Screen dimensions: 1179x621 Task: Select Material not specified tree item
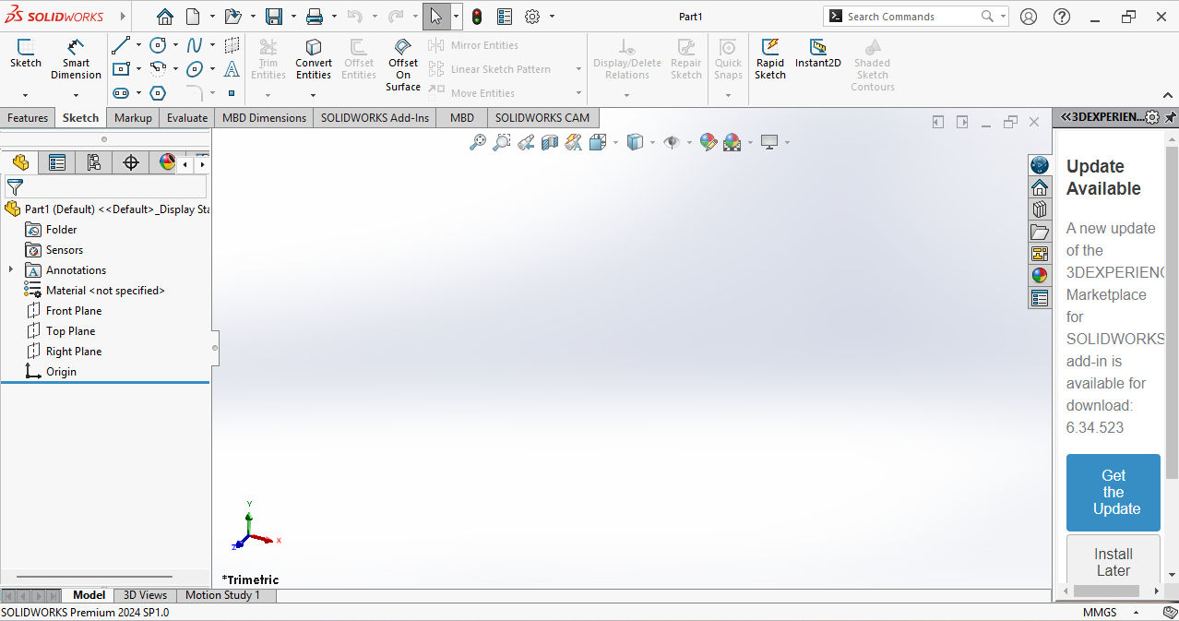[105, 291]
